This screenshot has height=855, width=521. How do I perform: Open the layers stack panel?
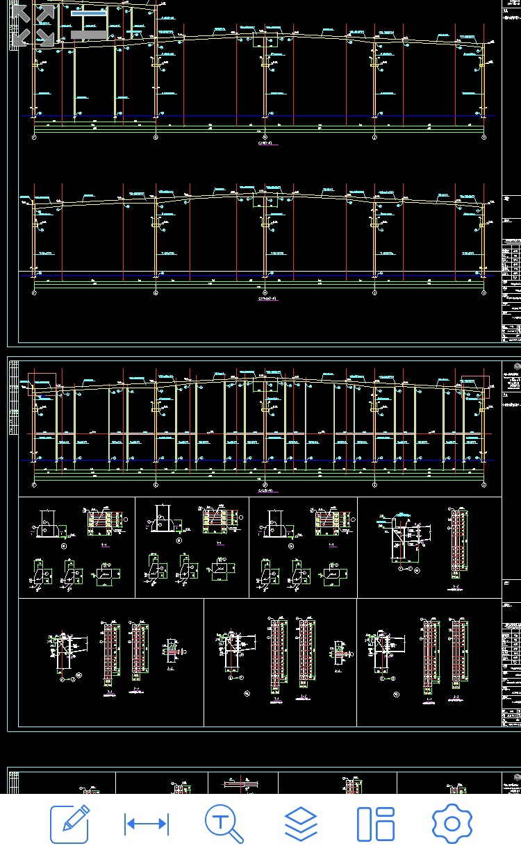(301, 824)
